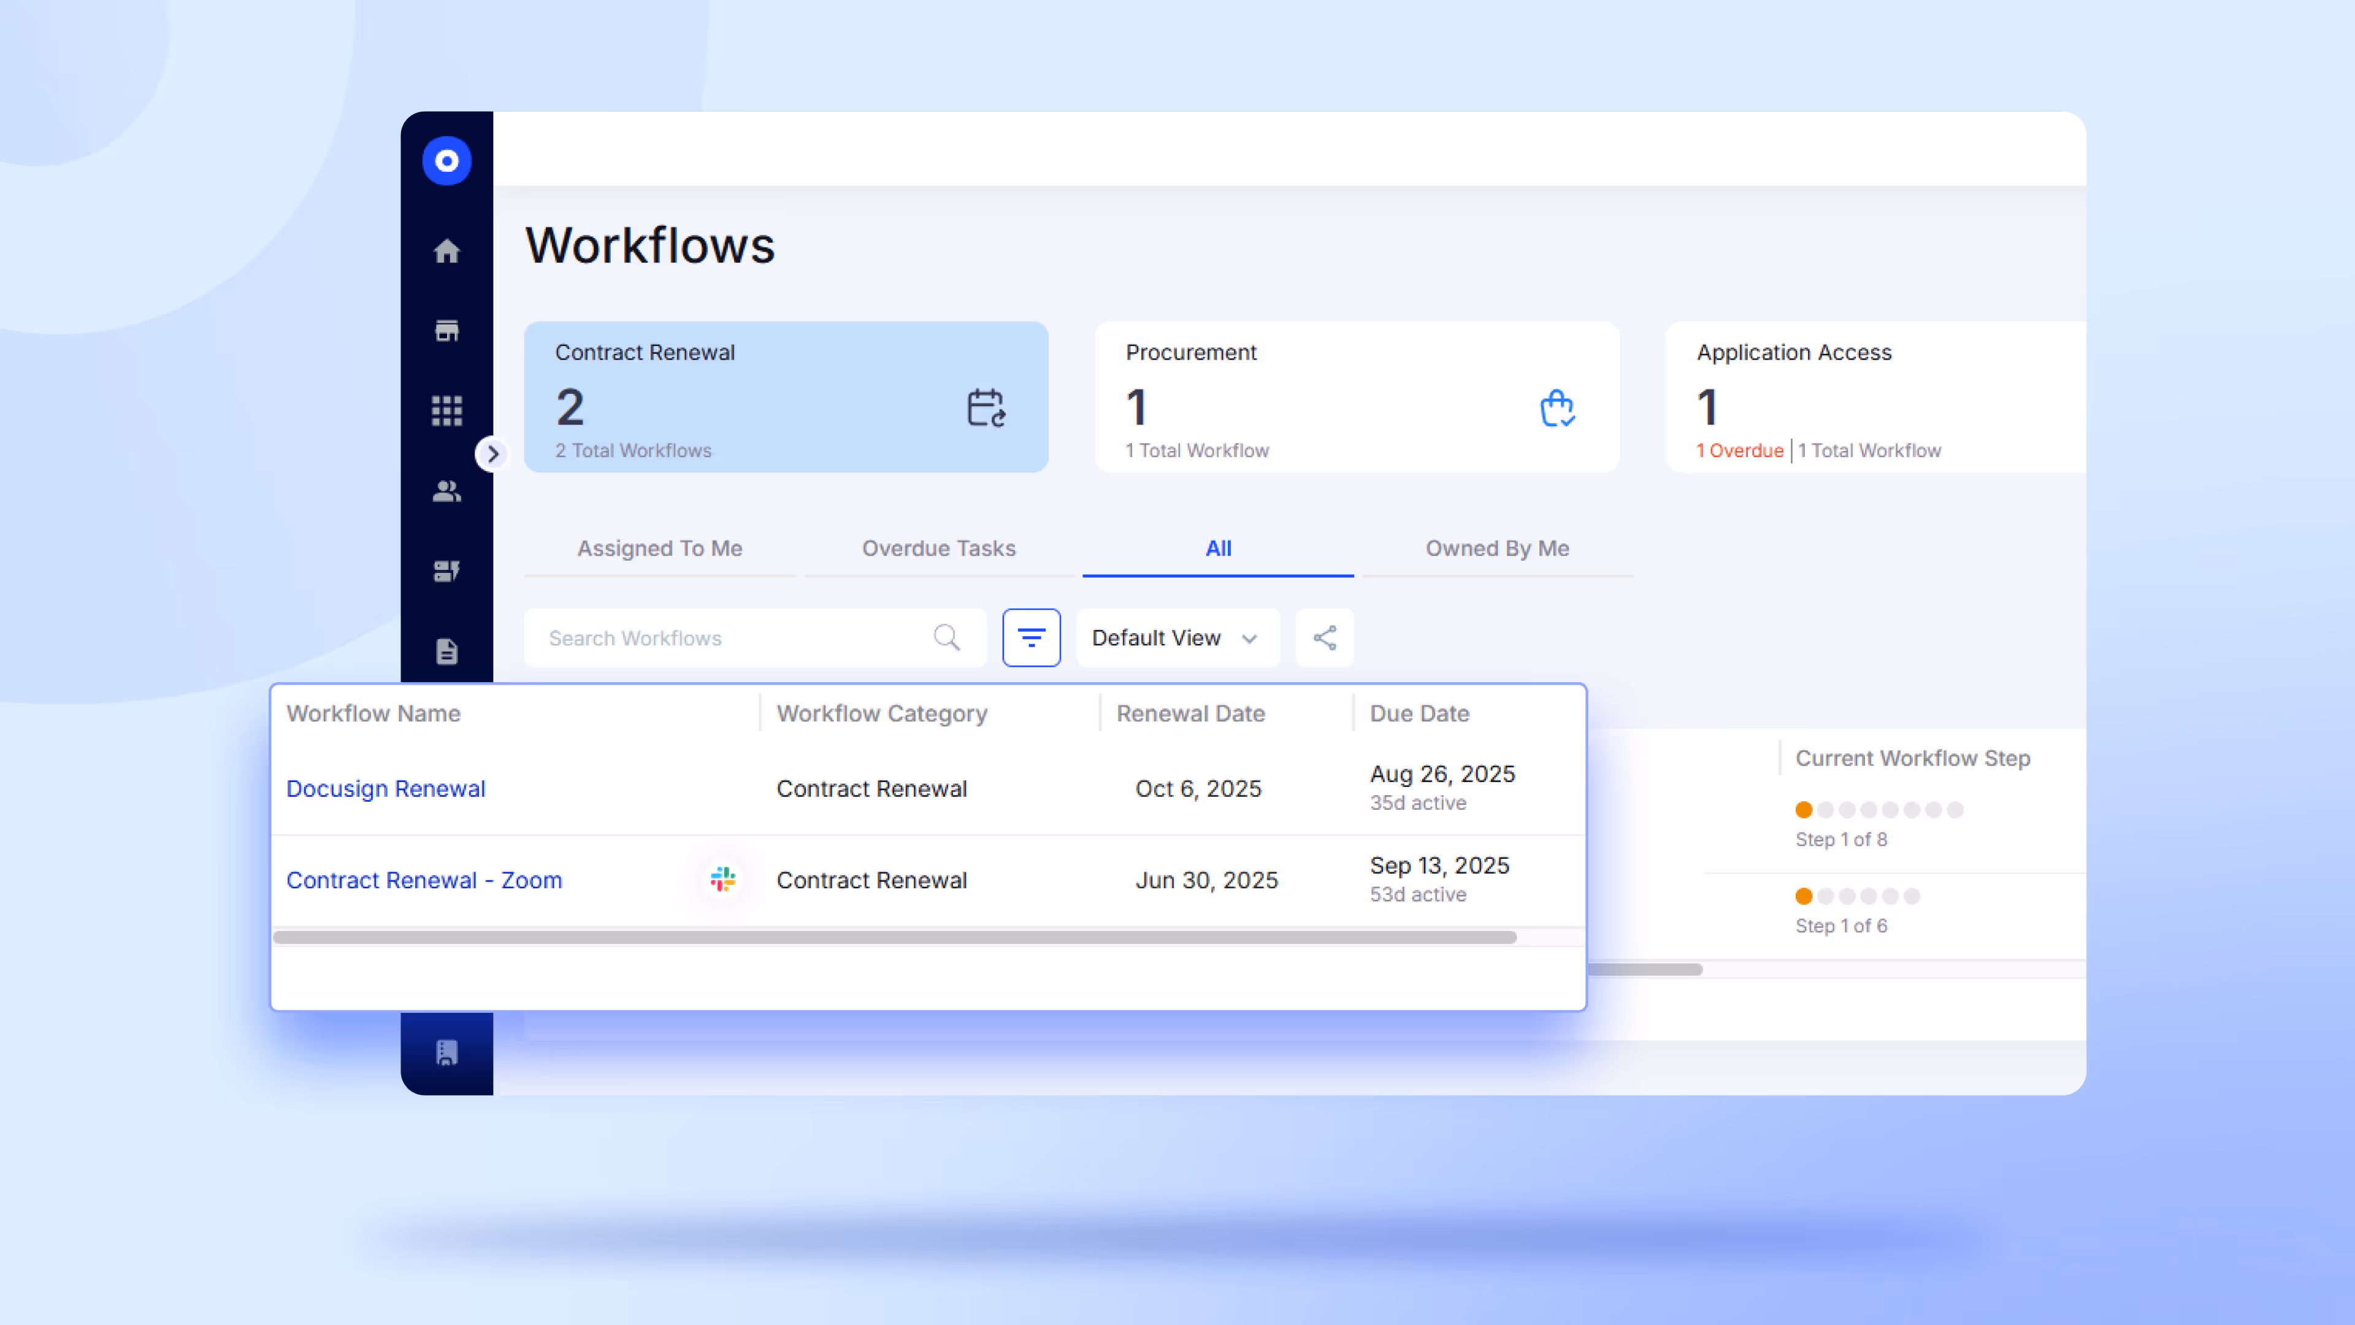Viewport: 2355px width, 1325px height.
Task: Click the share icon next to Default View
Action: pos(1325,637)
